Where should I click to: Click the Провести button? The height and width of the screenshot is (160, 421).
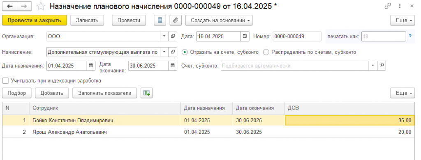tap(129, 20)
